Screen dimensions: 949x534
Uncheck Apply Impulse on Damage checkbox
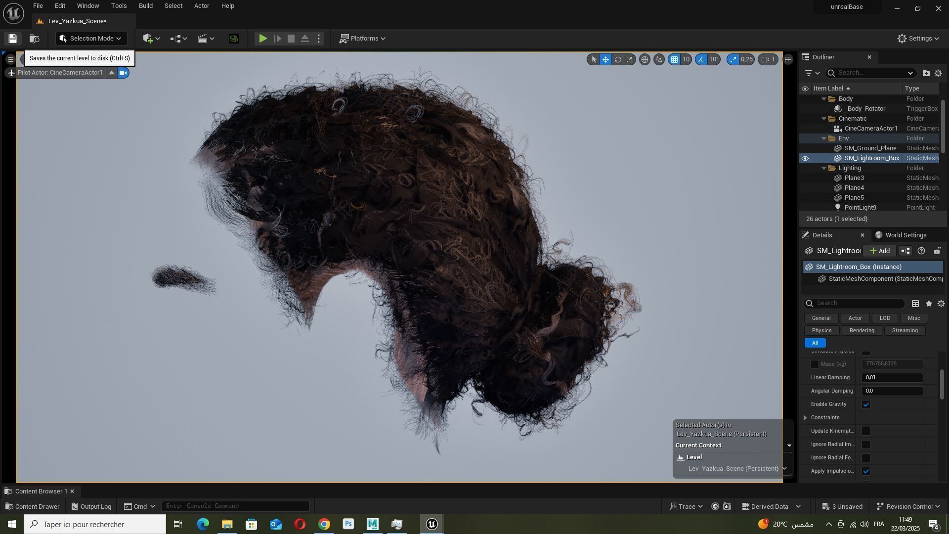[866, 471]
